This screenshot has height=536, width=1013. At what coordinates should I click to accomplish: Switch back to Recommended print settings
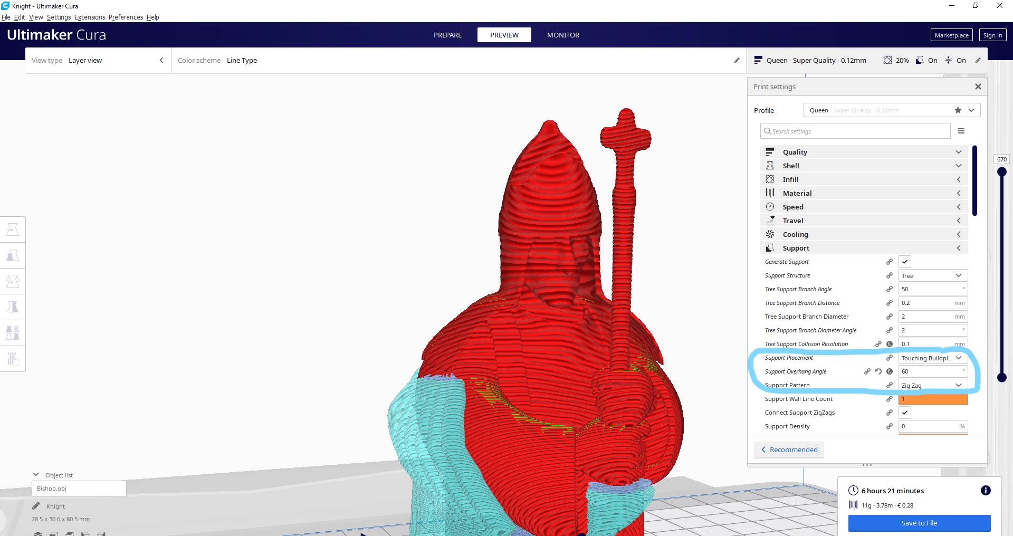coord(788,449)
